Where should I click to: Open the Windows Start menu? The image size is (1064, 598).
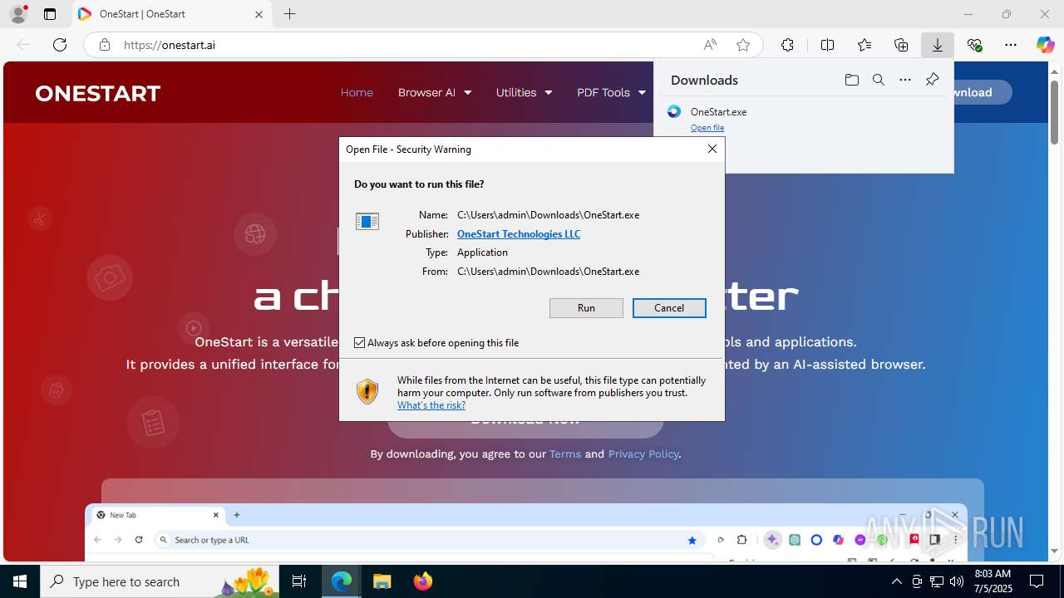[x=20, y=581]
